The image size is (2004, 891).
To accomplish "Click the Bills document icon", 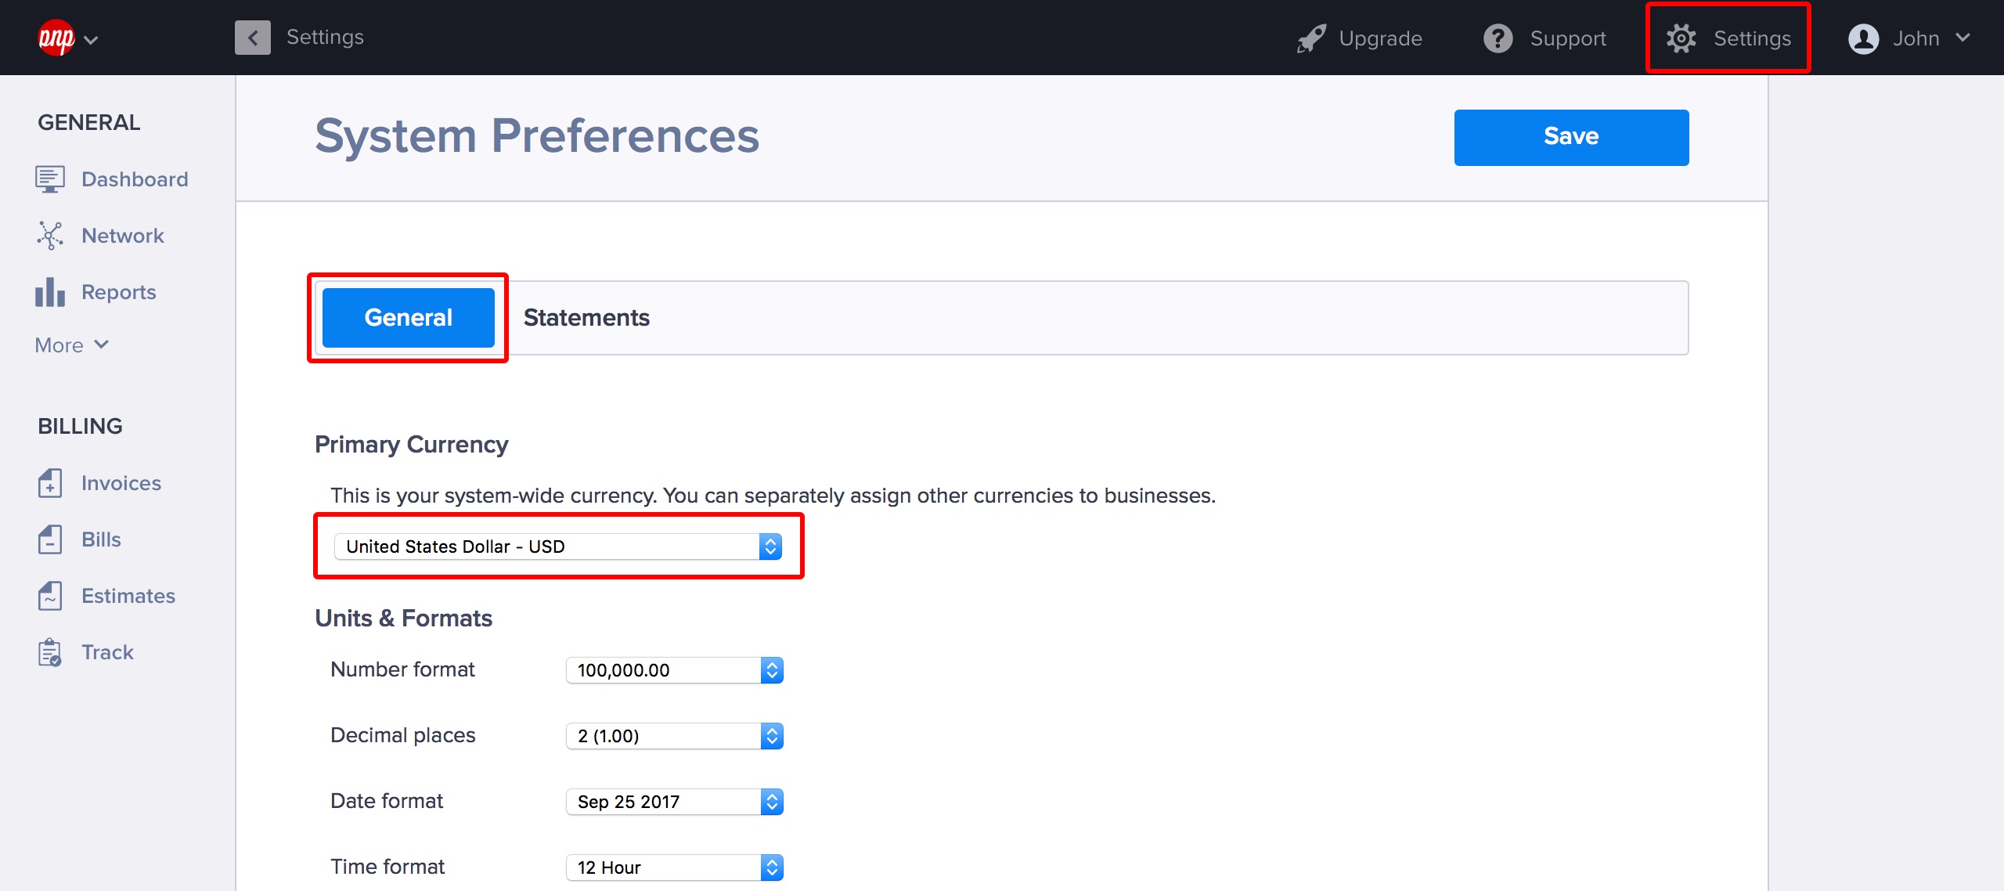I will 49,539.
